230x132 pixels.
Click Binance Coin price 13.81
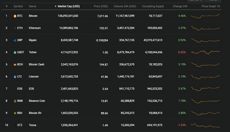(x=104, y=101)
